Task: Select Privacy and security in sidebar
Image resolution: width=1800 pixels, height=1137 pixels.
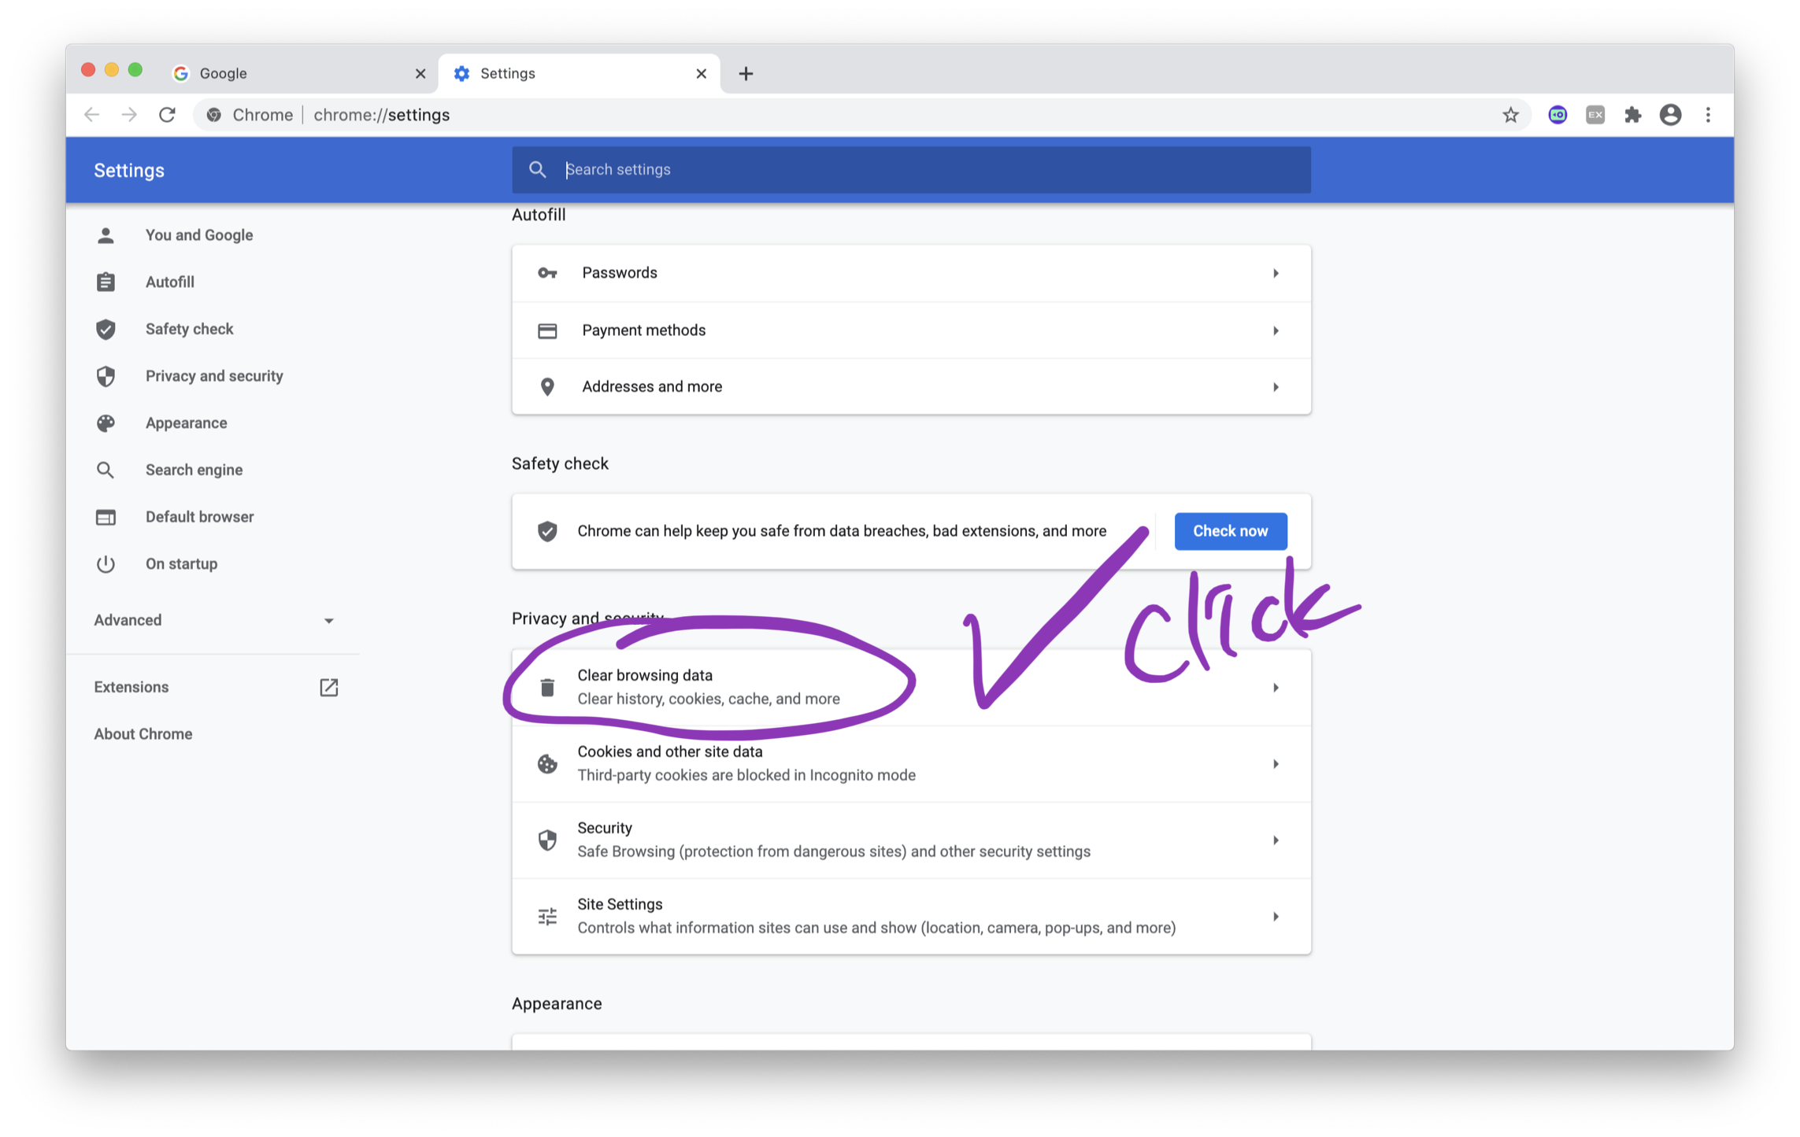Action: click(214, 376)
